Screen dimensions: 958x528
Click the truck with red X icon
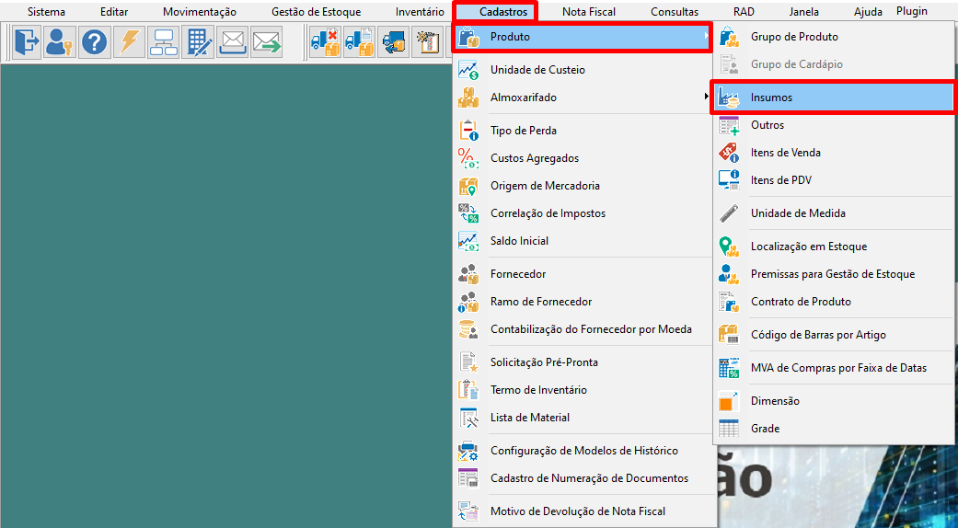pyautogui.click(x=325, y=42)
